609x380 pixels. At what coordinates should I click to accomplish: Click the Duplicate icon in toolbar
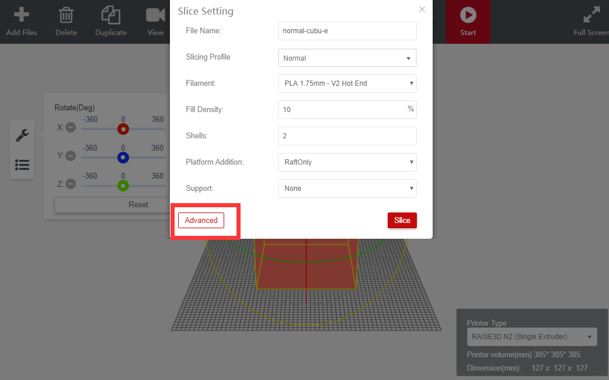click(110, 15)
